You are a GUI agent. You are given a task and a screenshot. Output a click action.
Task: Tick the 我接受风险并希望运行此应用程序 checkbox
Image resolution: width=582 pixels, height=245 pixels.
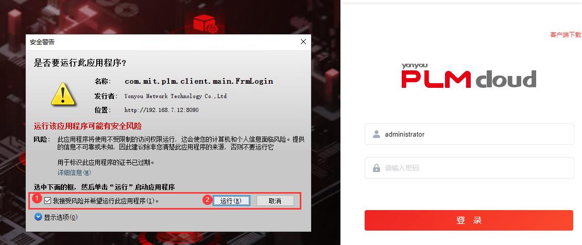point(47,201)
